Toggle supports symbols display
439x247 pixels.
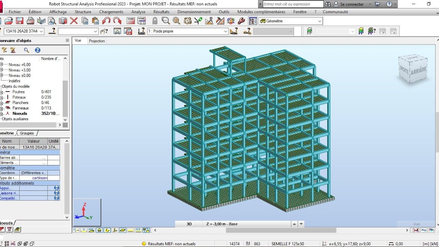click(99, 230)
